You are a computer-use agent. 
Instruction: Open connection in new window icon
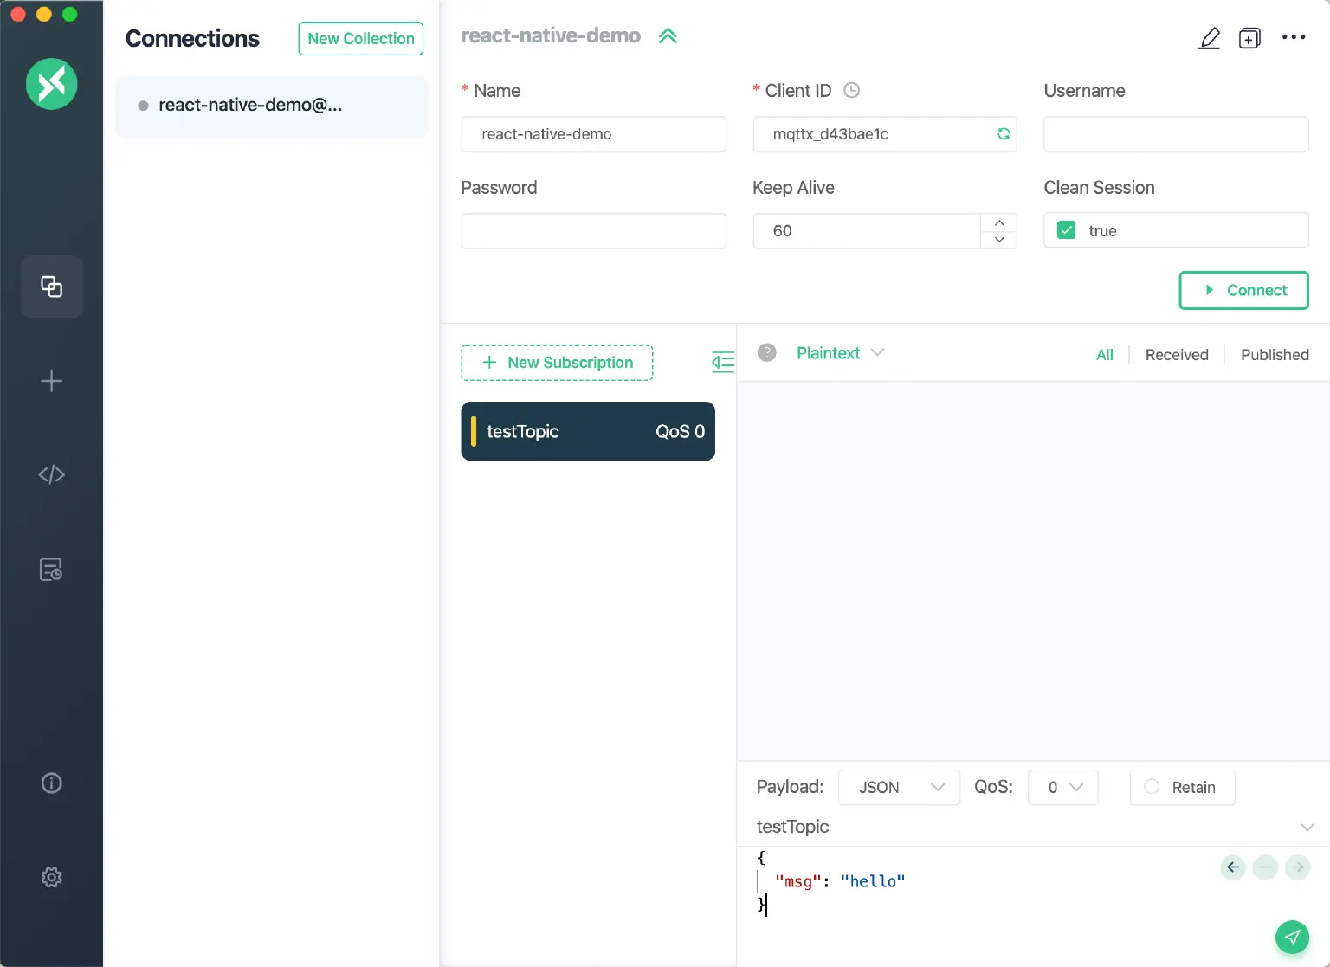click(x=1249, y=38)
